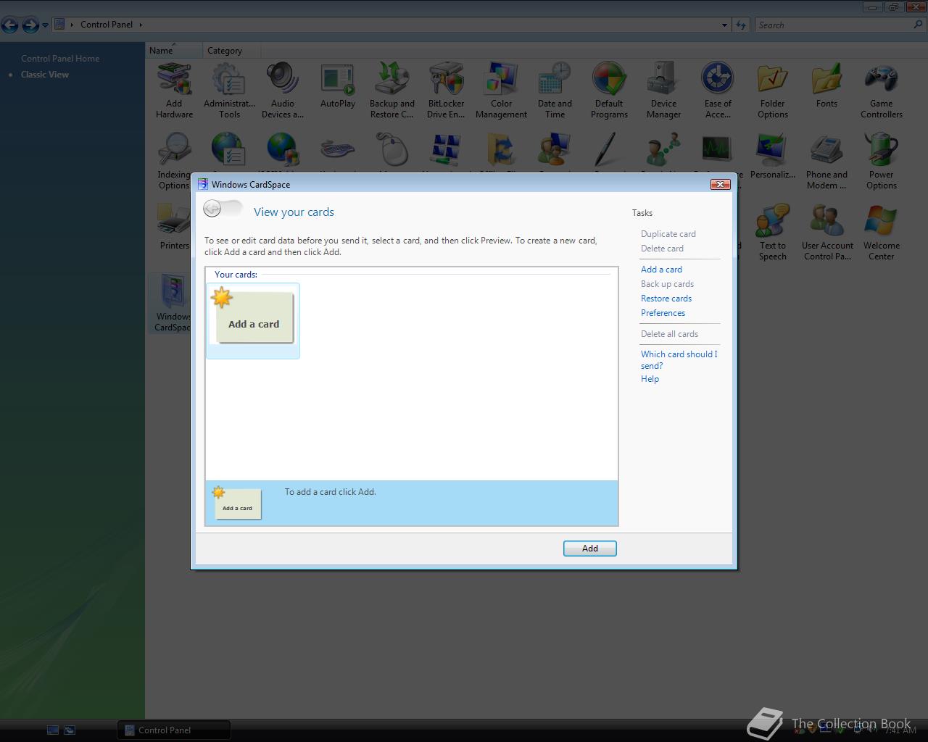Open BitLocker Drive Encryption icon

coord(446,91)
